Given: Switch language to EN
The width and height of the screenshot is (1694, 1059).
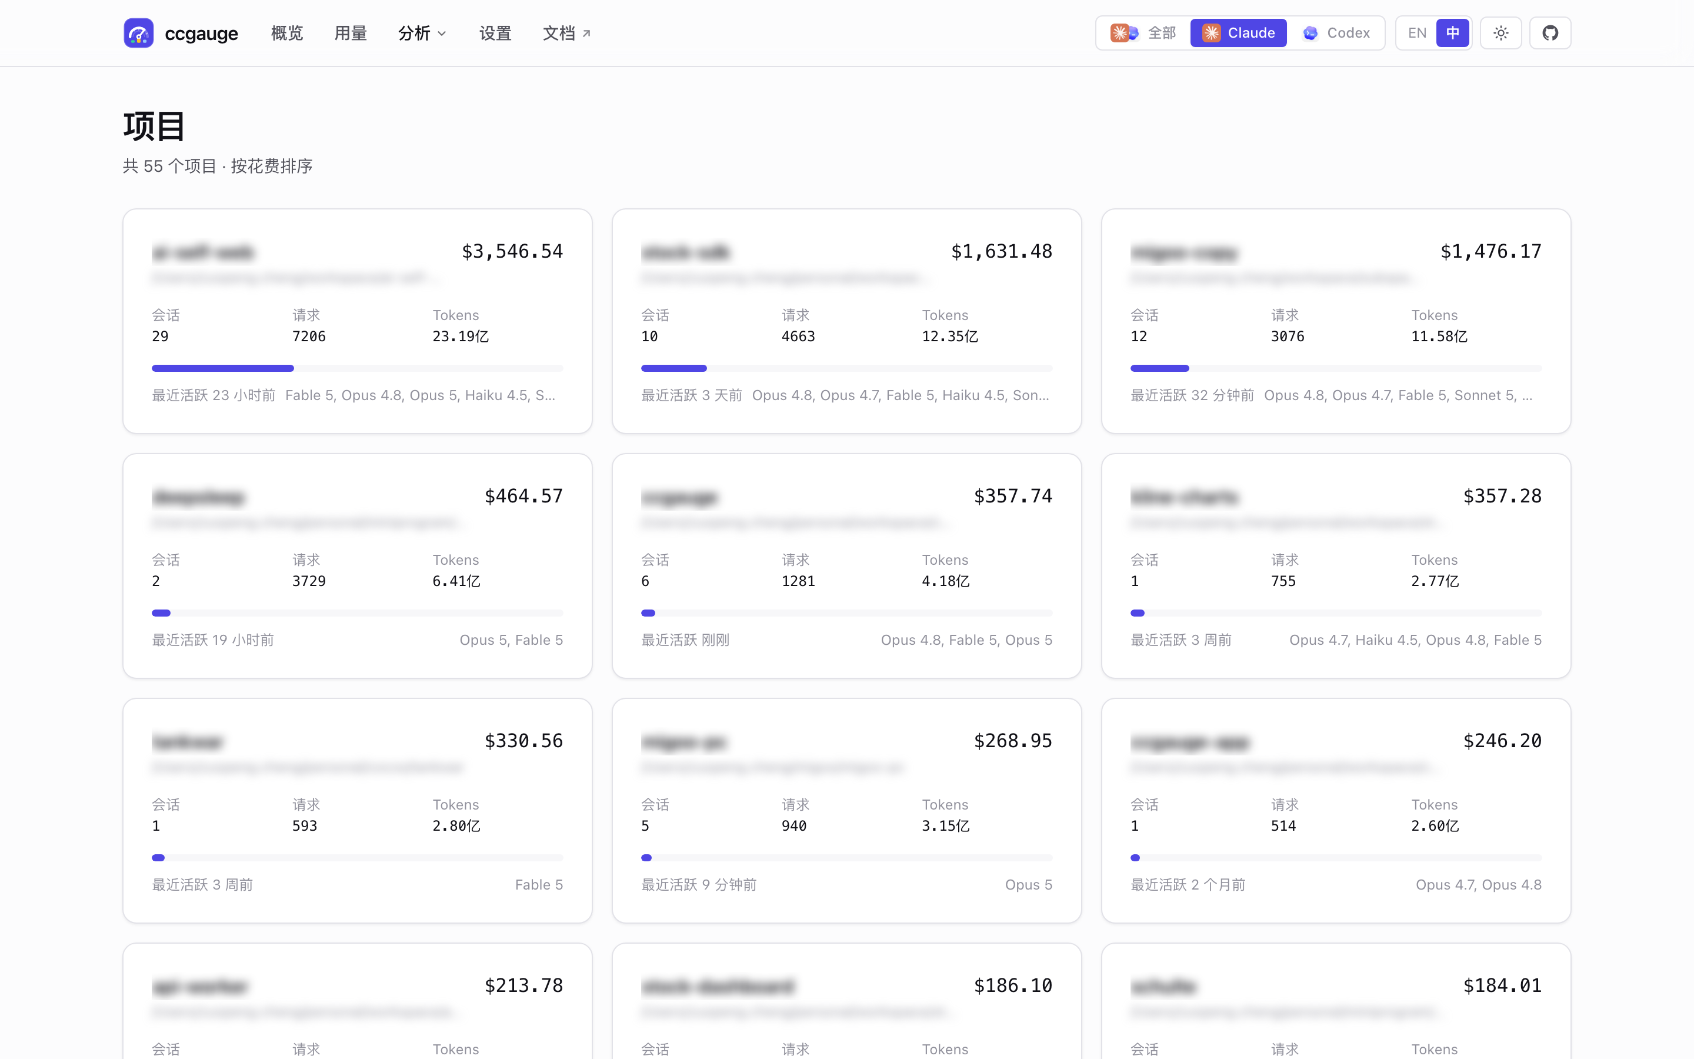Looking at the screenshot, I should click(x=1417, y=33).
